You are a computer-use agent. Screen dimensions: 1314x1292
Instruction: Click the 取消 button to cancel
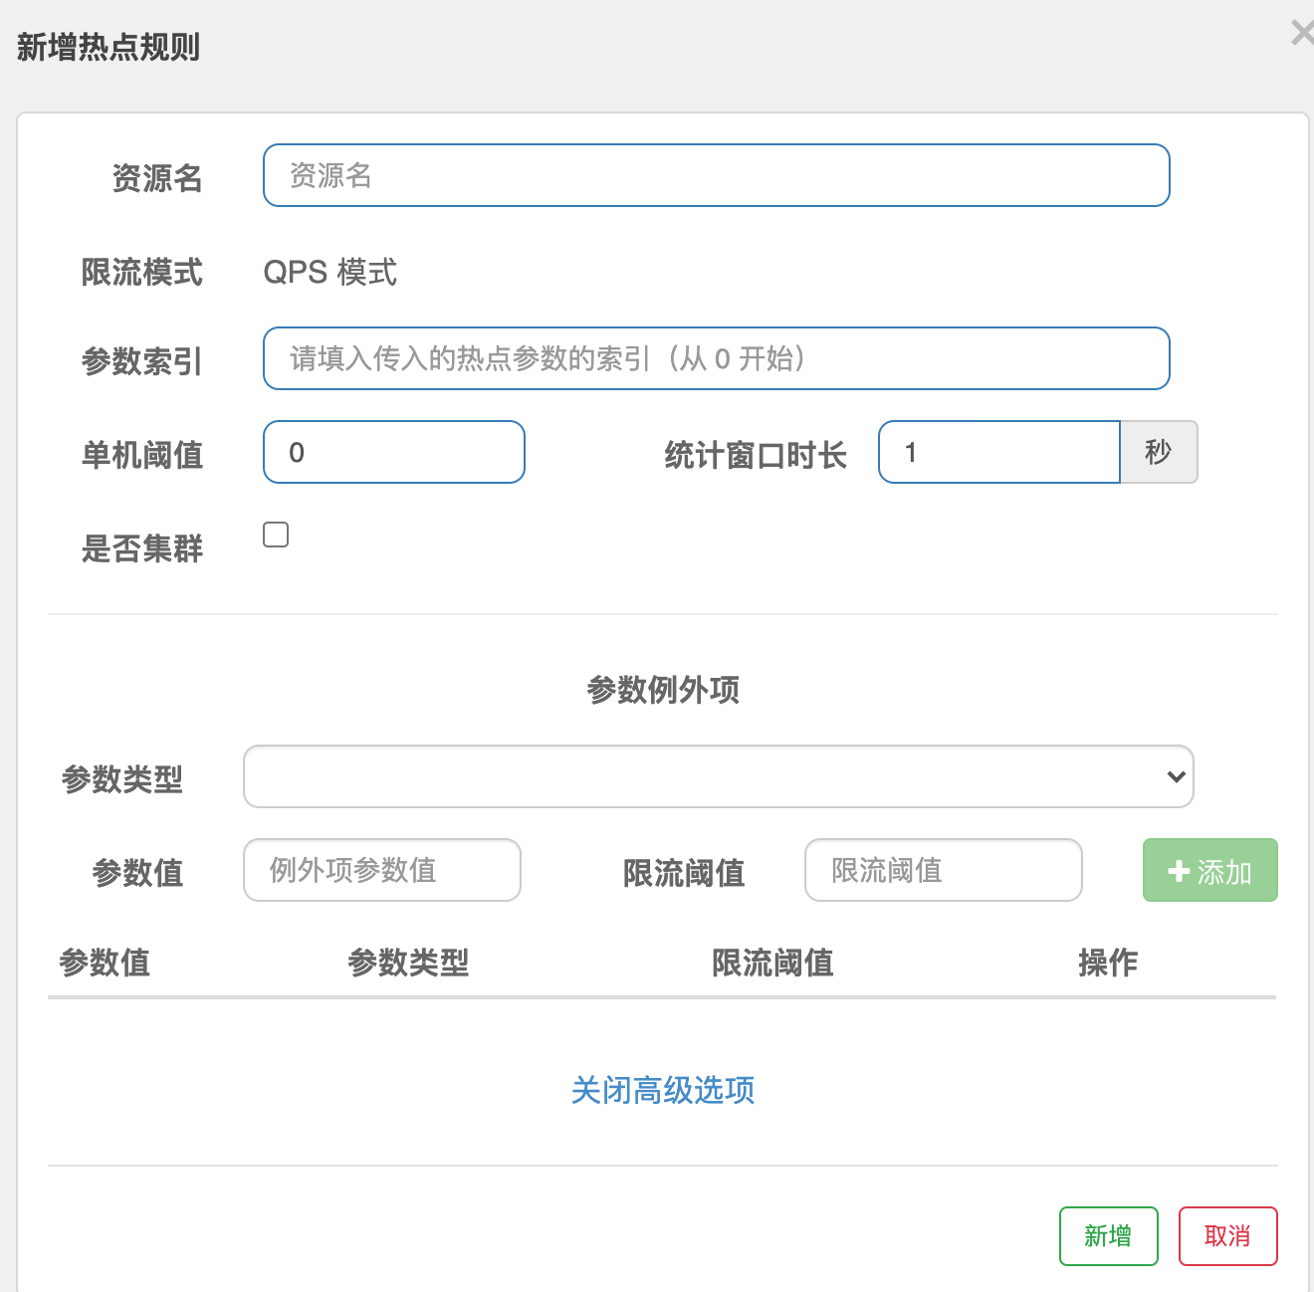[x=1227, y=1236]
